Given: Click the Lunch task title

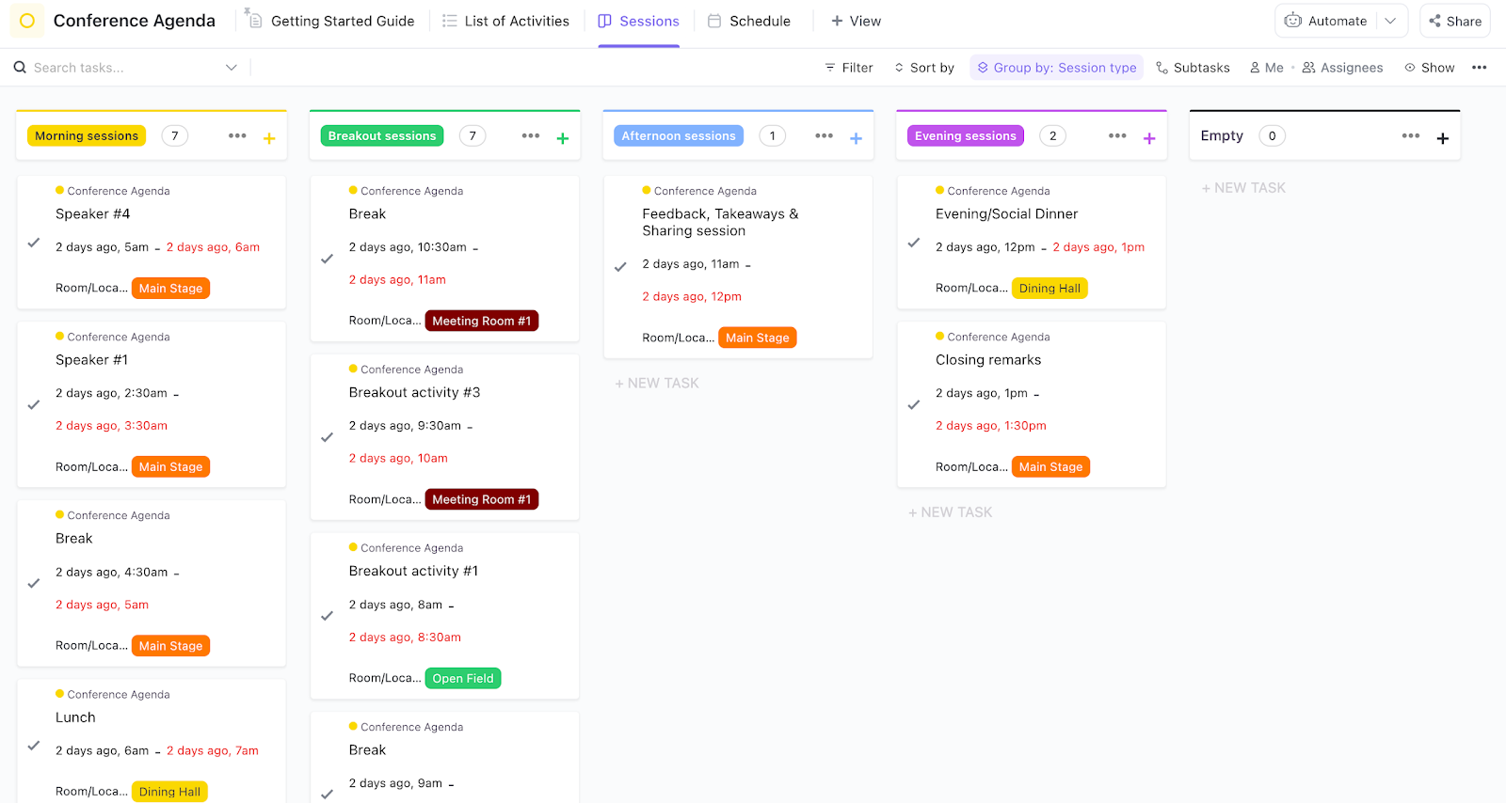Looking at the screenshot, I should (75, 717).
